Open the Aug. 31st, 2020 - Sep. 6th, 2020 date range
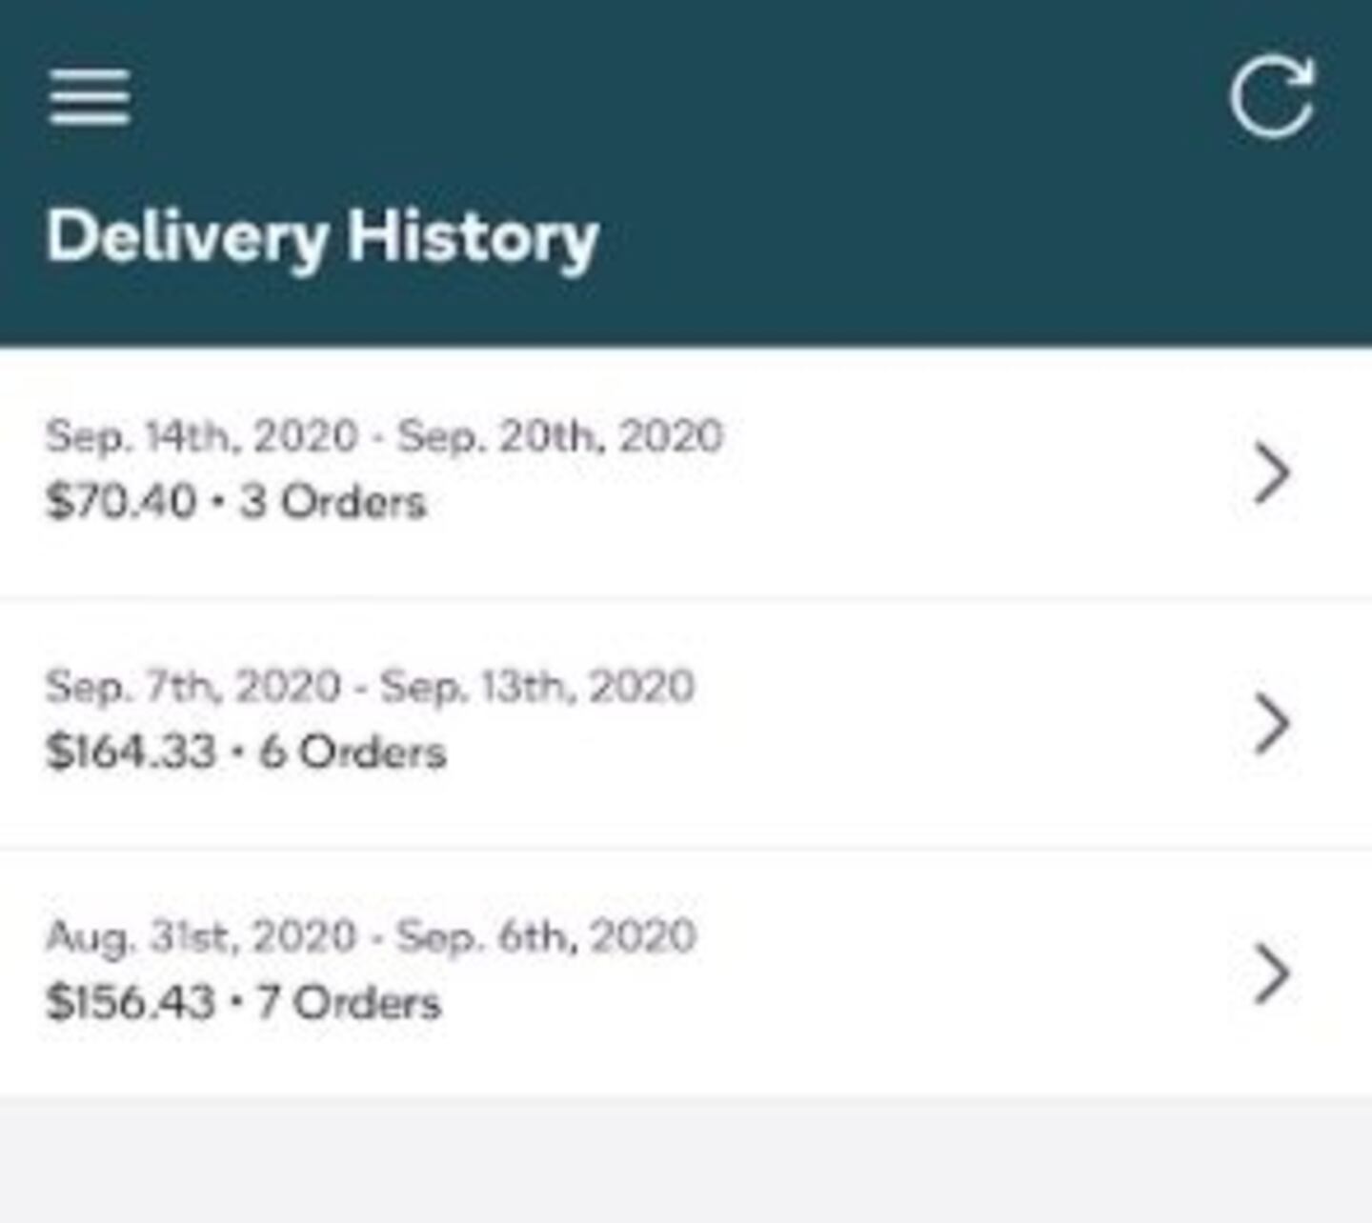 (x=371, y=937)
